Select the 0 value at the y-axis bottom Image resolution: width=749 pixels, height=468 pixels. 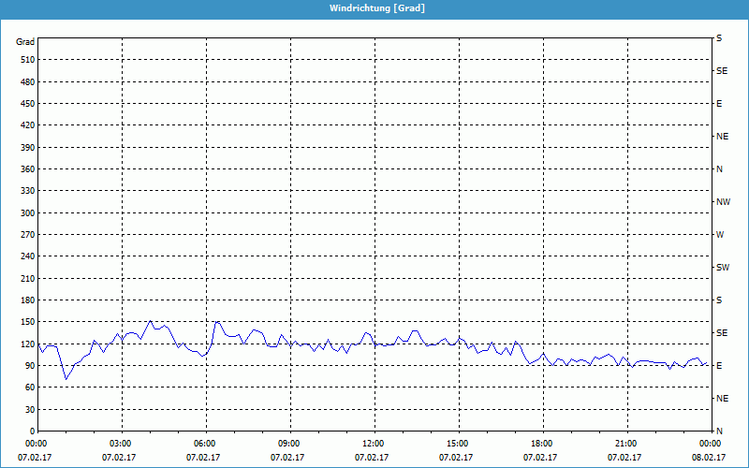pyautogui.click(x=32, y=431)
